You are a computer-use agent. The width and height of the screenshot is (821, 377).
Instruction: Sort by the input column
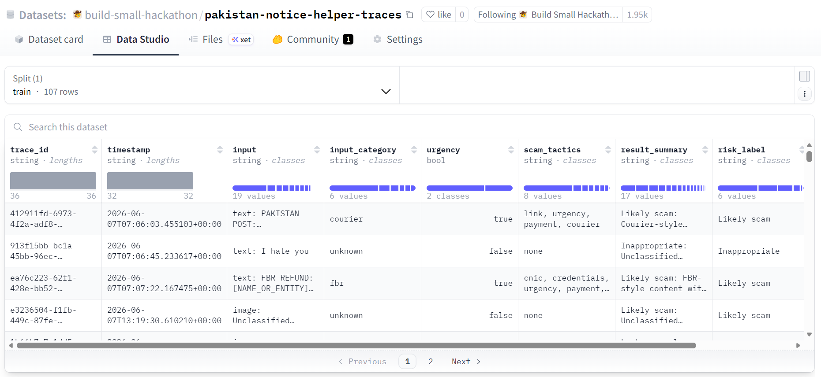[317, 150]
